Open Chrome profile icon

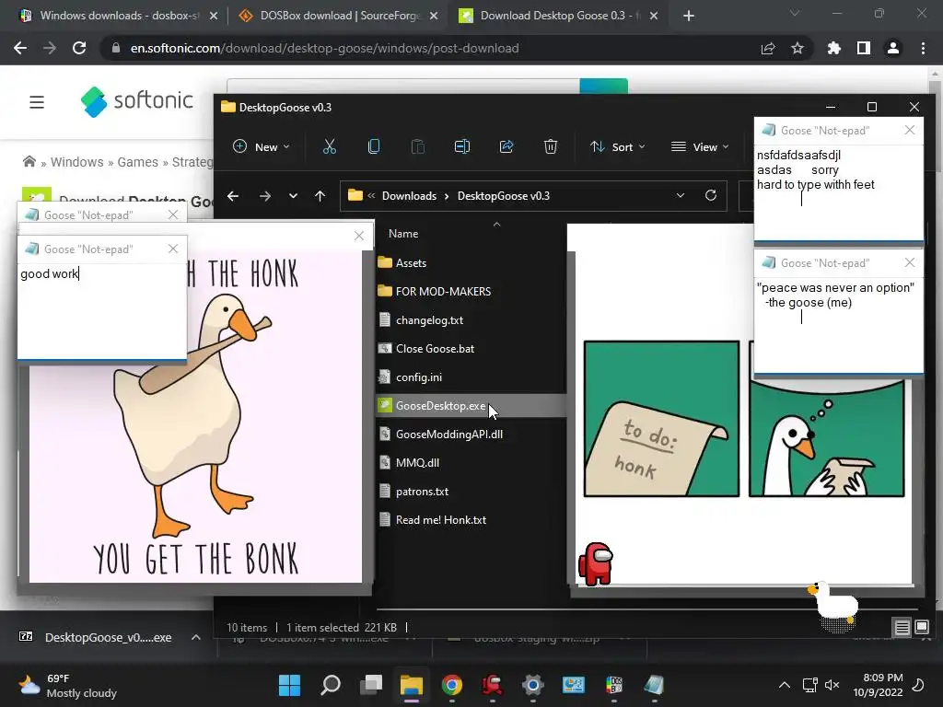pos(893,48)
